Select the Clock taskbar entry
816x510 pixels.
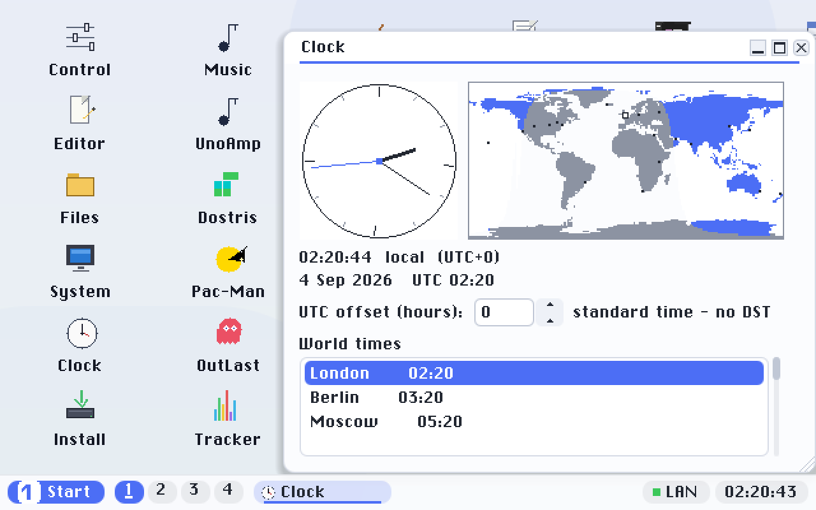(323, 492)
